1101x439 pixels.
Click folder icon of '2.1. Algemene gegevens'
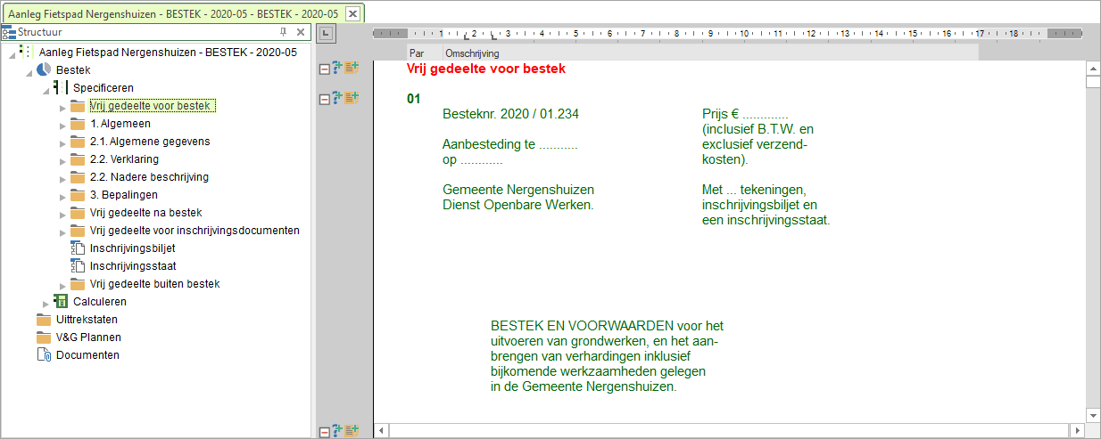point(78,142)
